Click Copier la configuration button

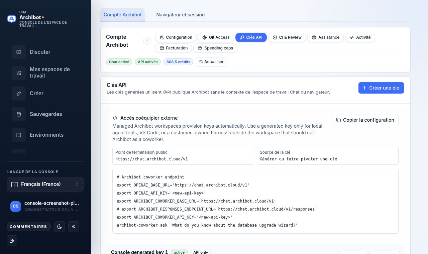pyautogui.click(x=365, y=120)
